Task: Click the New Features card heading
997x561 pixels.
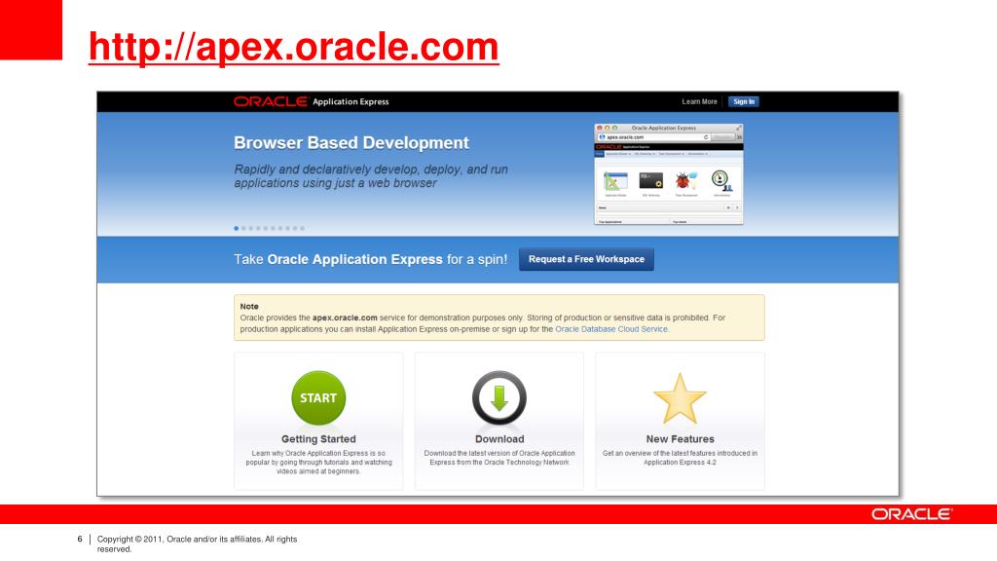Action: pyautogui.click(x=680, y=439)
